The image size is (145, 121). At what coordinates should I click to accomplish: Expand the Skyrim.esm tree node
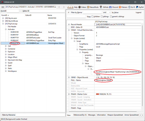(3, 18)
